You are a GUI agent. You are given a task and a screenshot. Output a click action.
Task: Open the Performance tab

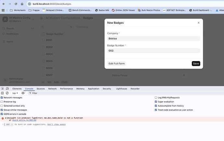tap(66, 89)
